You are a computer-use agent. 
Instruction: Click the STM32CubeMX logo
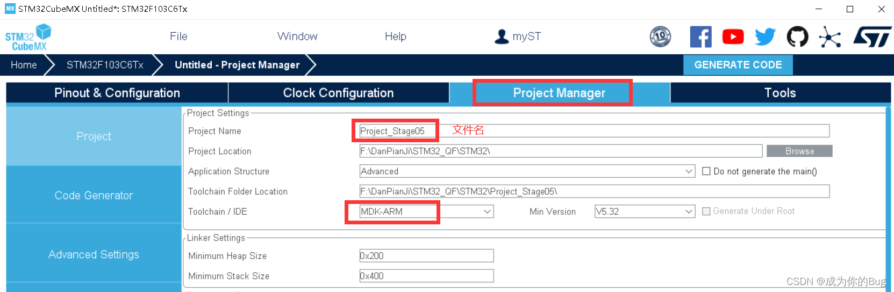coord(28,37)
